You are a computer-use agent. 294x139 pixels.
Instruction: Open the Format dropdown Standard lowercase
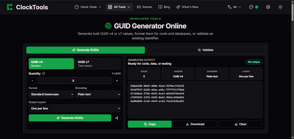[51, 94]
